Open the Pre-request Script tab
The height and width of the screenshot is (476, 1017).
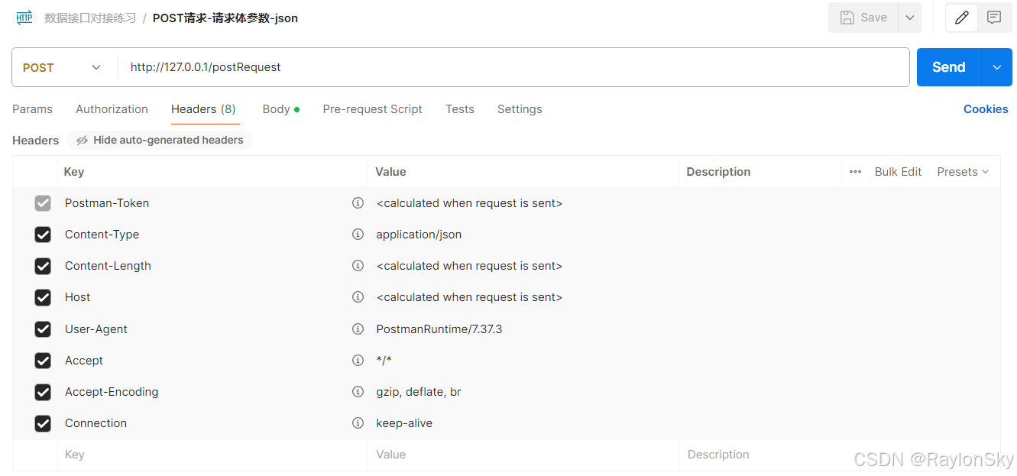[372, 109]
